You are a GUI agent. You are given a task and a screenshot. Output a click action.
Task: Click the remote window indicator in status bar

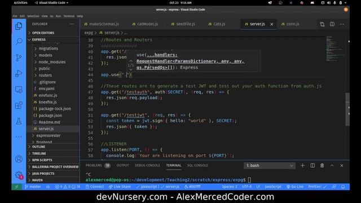[16, 187]
